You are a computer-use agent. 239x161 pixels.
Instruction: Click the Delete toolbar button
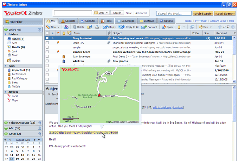click(x=78, y=27)
